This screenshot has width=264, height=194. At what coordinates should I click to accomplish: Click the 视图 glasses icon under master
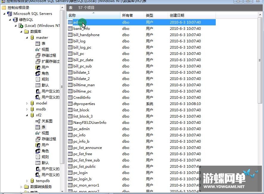coord(38,50)
